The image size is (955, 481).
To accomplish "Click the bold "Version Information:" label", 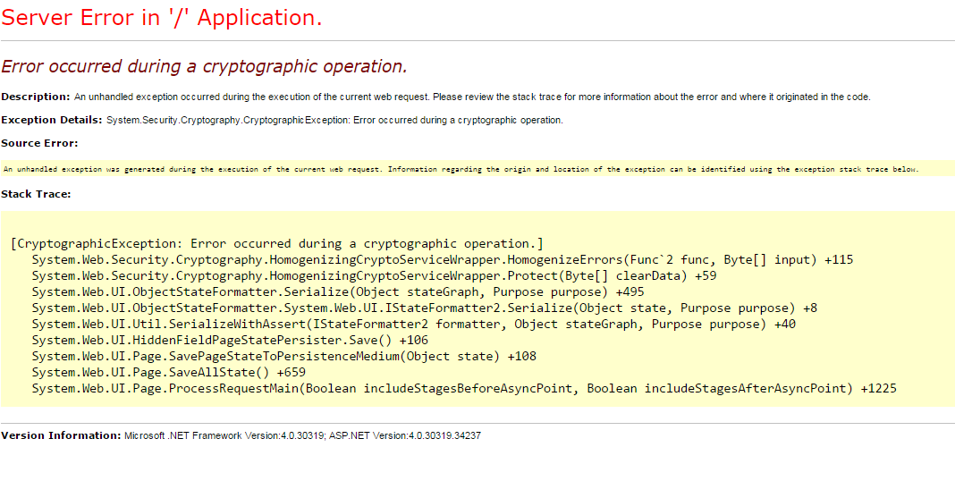I will point(61,435).
